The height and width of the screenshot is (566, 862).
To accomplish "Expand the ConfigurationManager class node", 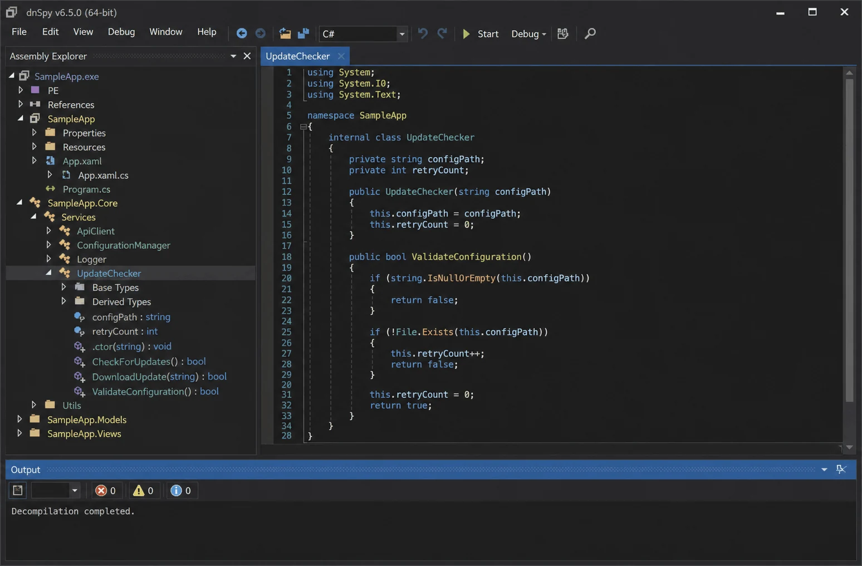I will [x=49, y=245].
